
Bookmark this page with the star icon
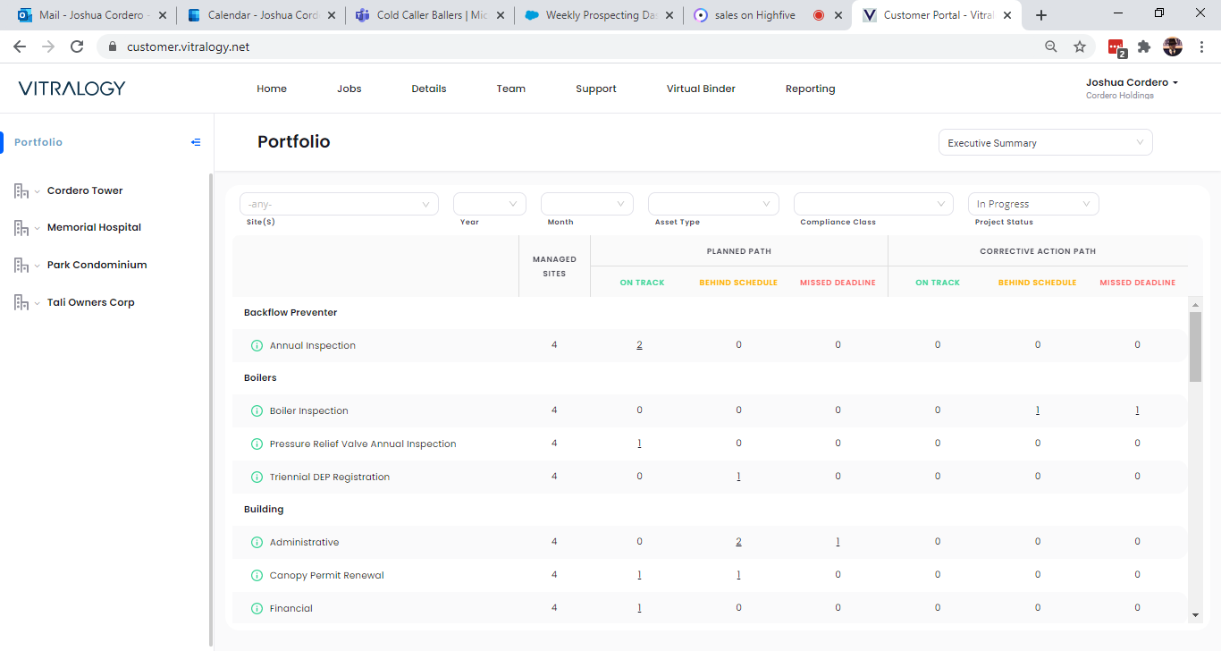coord(1080,46)
